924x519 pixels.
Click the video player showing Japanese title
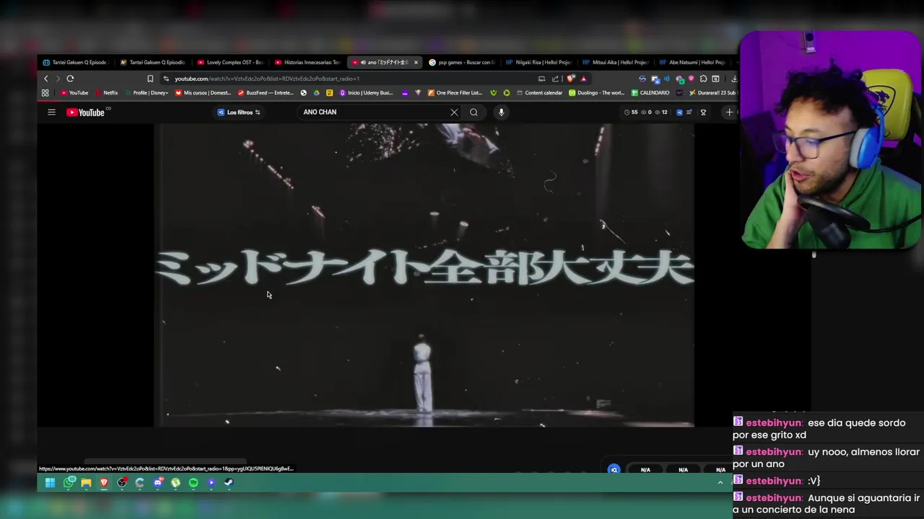[x=424, y=275]
